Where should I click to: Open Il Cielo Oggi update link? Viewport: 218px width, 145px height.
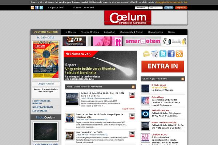click(159, 85)
